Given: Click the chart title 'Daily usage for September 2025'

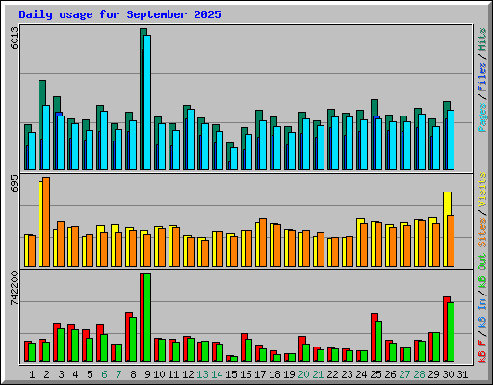Looking at the screenshot, I should tap(119, 14).
